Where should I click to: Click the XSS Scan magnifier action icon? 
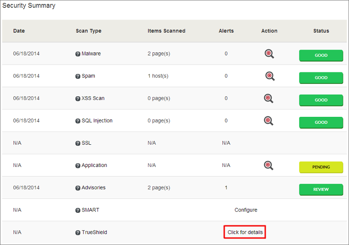(269, 99)
